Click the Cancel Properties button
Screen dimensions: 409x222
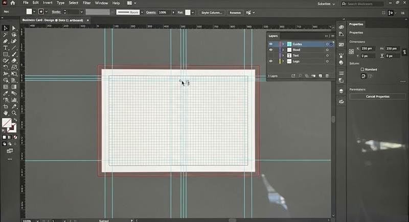[x=377, y=96]
